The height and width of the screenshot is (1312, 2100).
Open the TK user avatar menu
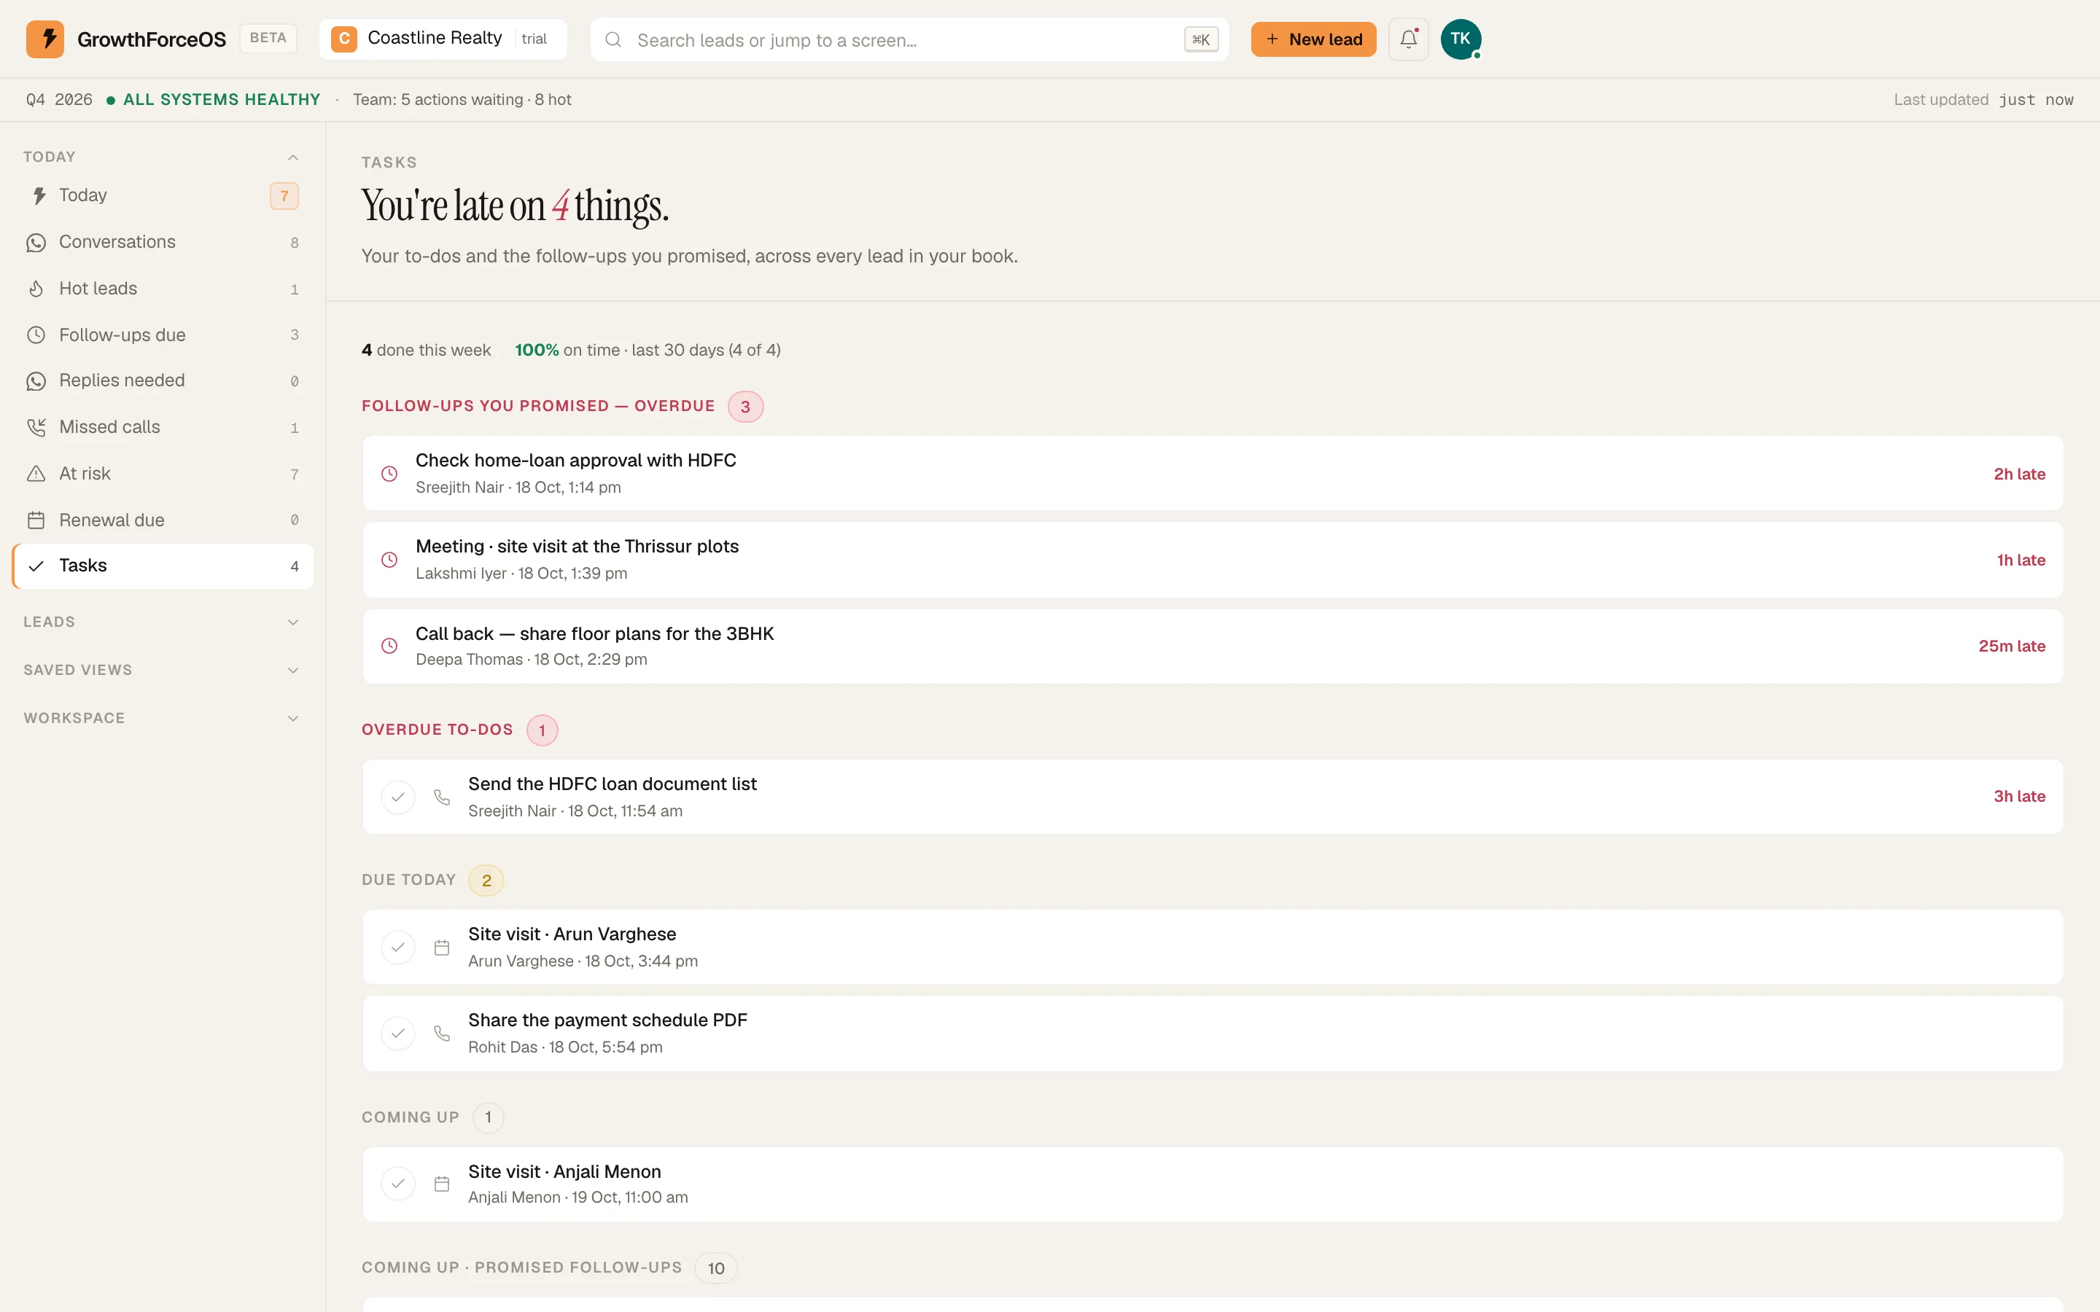1461,39
